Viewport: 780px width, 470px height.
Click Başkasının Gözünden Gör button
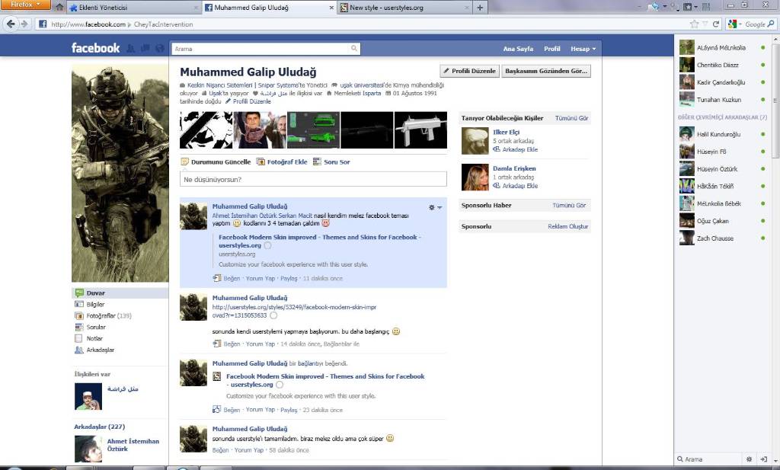[546, 71]
